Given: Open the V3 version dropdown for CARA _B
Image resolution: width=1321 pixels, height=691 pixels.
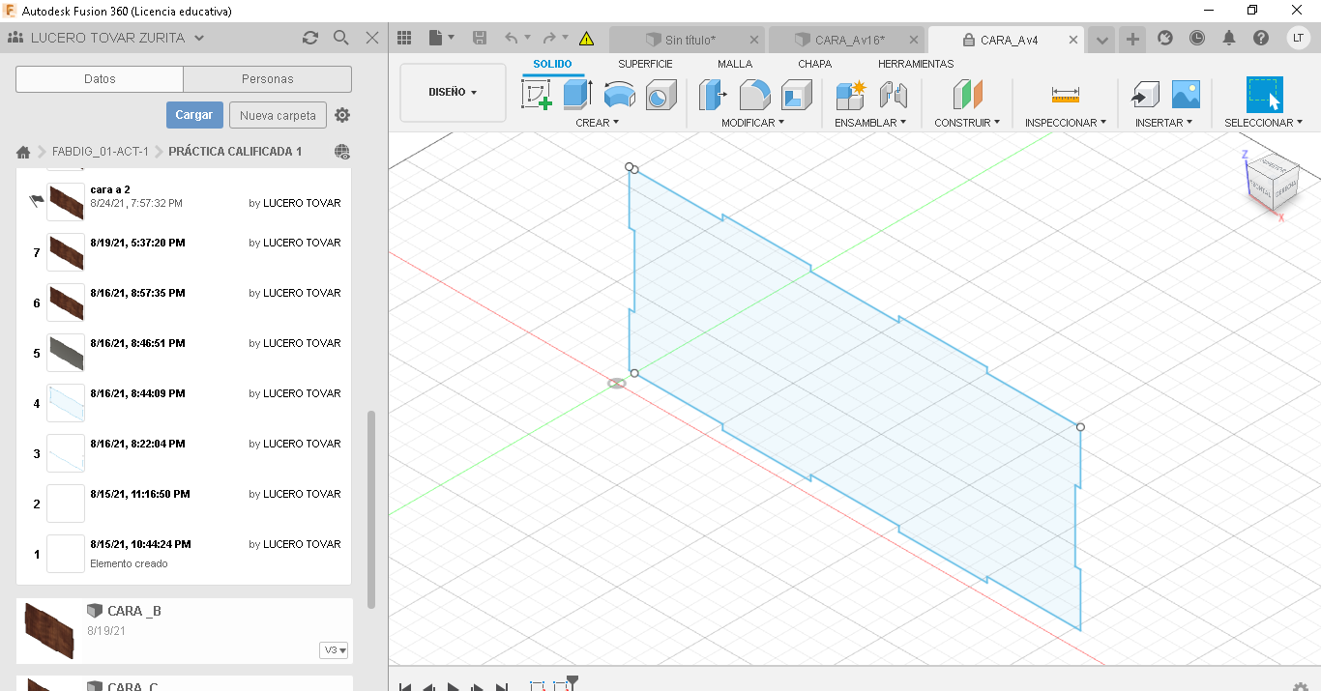Looking at the screenshot, I should pos(334,650).
